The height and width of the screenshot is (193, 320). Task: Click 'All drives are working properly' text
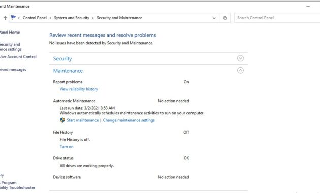(87, 166)
